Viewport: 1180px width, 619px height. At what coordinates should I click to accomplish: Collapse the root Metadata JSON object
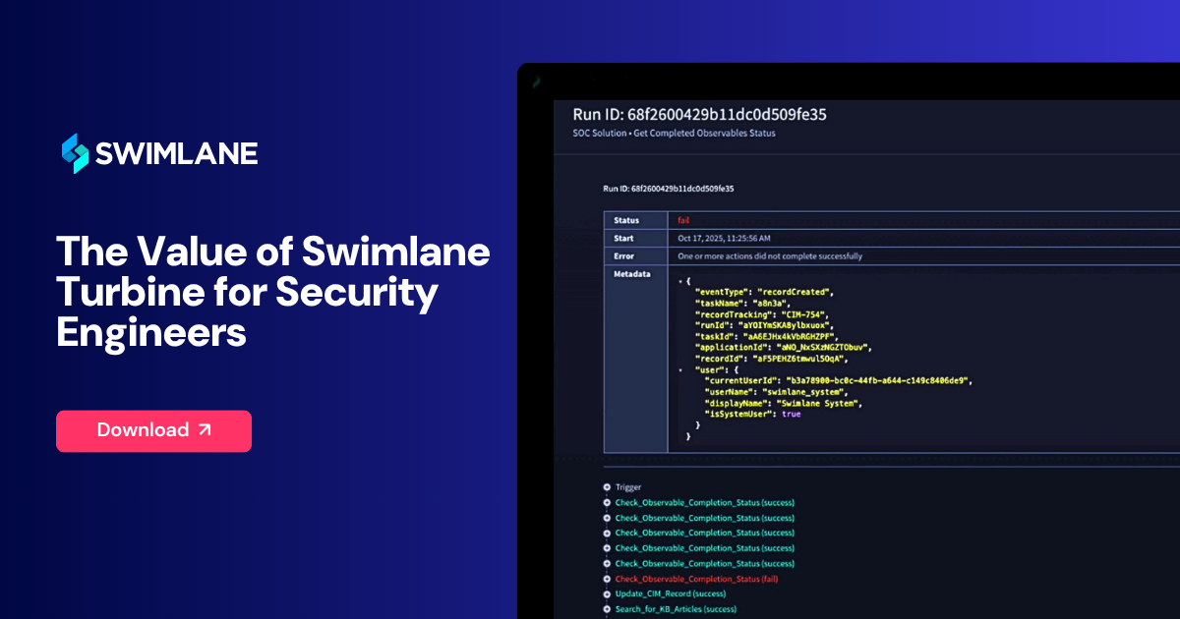[x=680, y=281]
